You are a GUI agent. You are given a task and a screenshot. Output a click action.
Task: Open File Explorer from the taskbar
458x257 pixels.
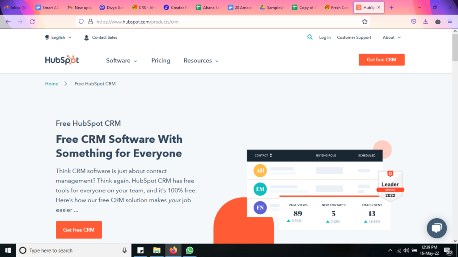pyautogui.click(x=157, y=250)
